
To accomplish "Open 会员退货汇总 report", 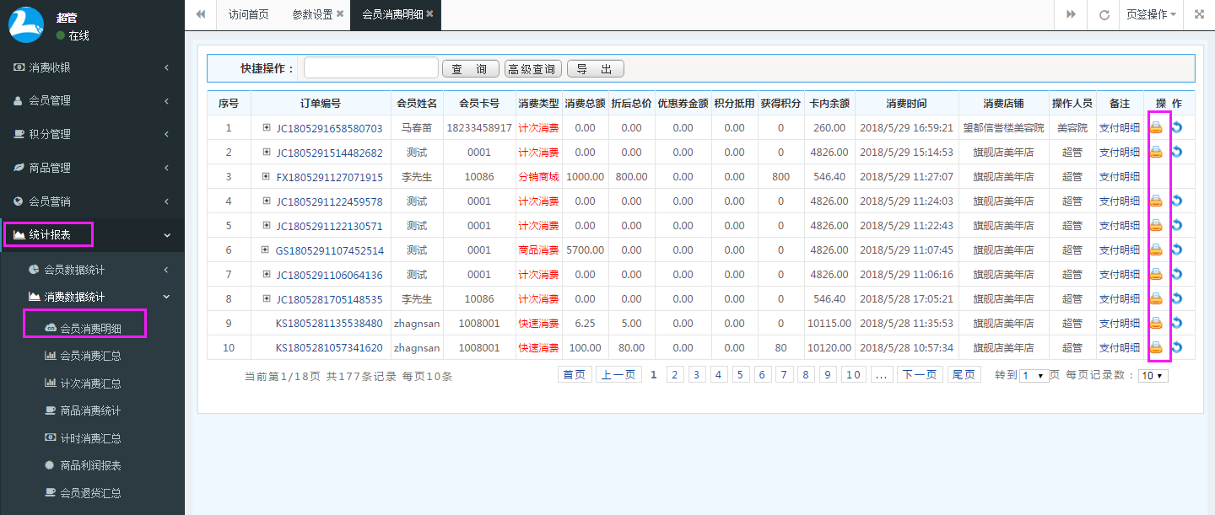I will pos(92,493).
